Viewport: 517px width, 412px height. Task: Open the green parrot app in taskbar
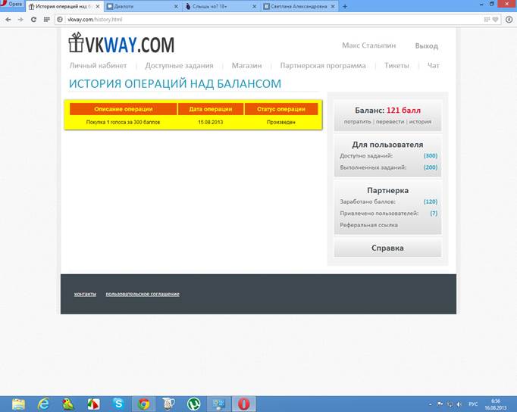coord(68,404)
